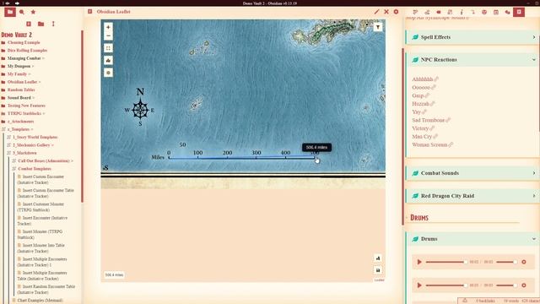Seek on first Drums track progress slider

(x=446, y=262)
